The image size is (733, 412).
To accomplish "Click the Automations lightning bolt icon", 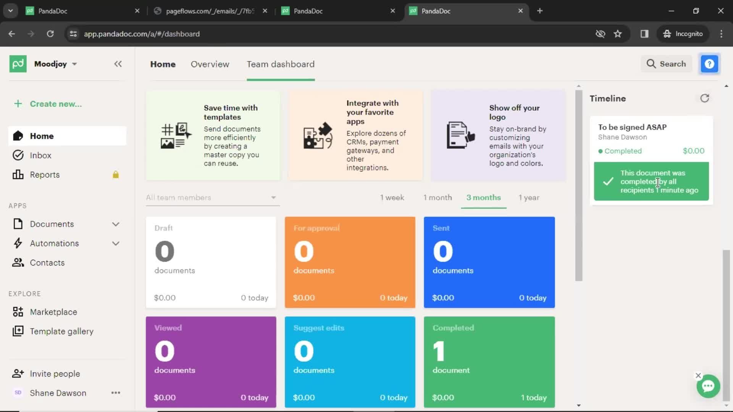I will pyautogui.click(x=18, y=243).
